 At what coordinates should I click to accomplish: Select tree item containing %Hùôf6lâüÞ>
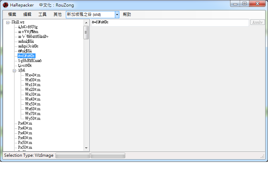(x=33, y=37)
